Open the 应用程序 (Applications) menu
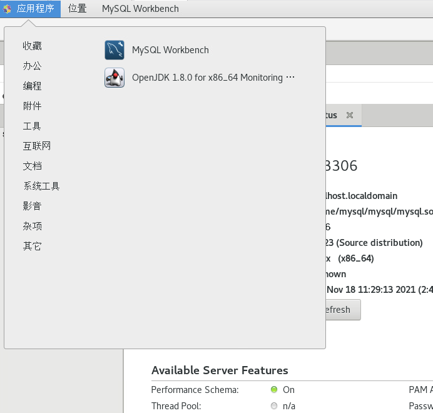Screen dimensions: 433x413 pyautogui.click(x=31, y=9)
